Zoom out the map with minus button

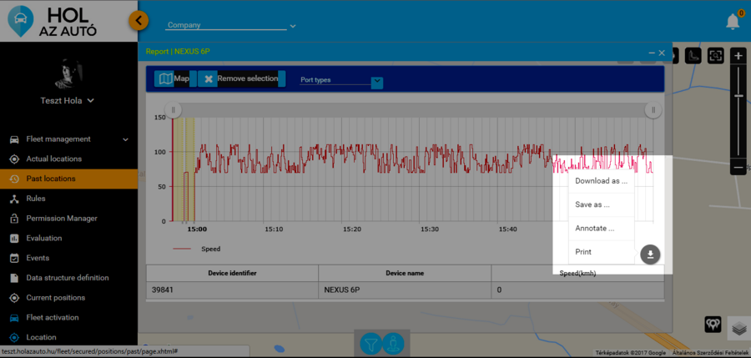click(x=738, y=168)
